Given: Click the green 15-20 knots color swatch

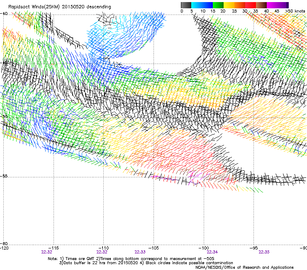Looking at the screenshot, I should [218, 5].
